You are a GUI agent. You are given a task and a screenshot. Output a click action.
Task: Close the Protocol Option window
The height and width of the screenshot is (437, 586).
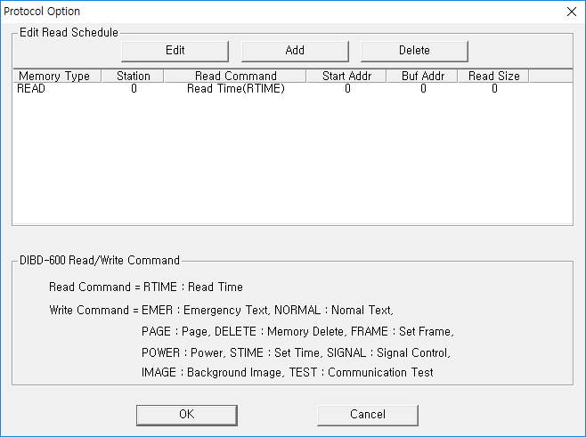point(570,12)
